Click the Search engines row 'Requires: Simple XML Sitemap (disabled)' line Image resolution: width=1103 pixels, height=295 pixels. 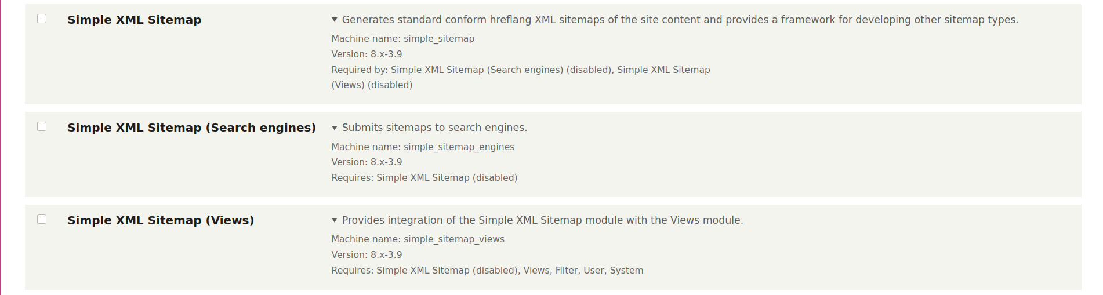424,178
